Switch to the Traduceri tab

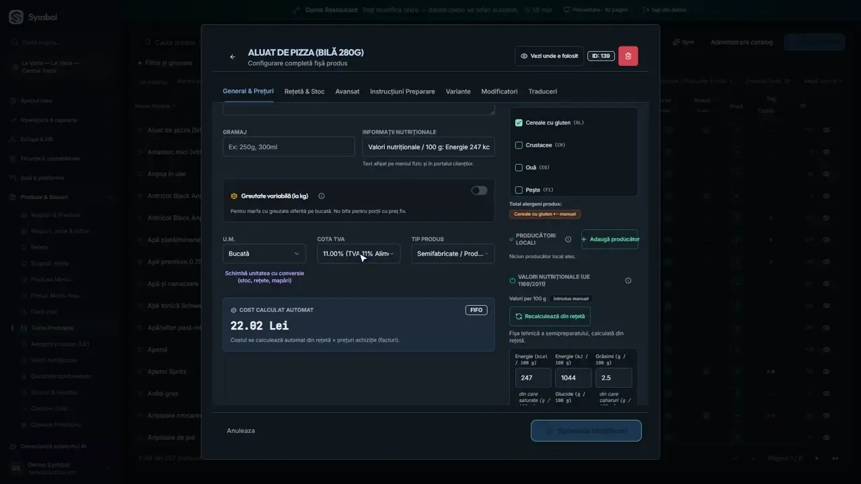pyautogui.click(x=543, y=91)
